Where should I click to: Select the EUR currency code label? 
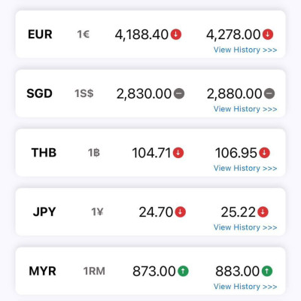[x=40, y=35]
